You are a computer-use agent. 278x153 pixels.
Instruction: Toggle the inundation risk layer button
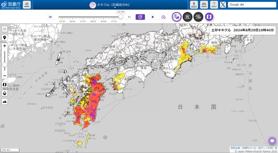188,17
